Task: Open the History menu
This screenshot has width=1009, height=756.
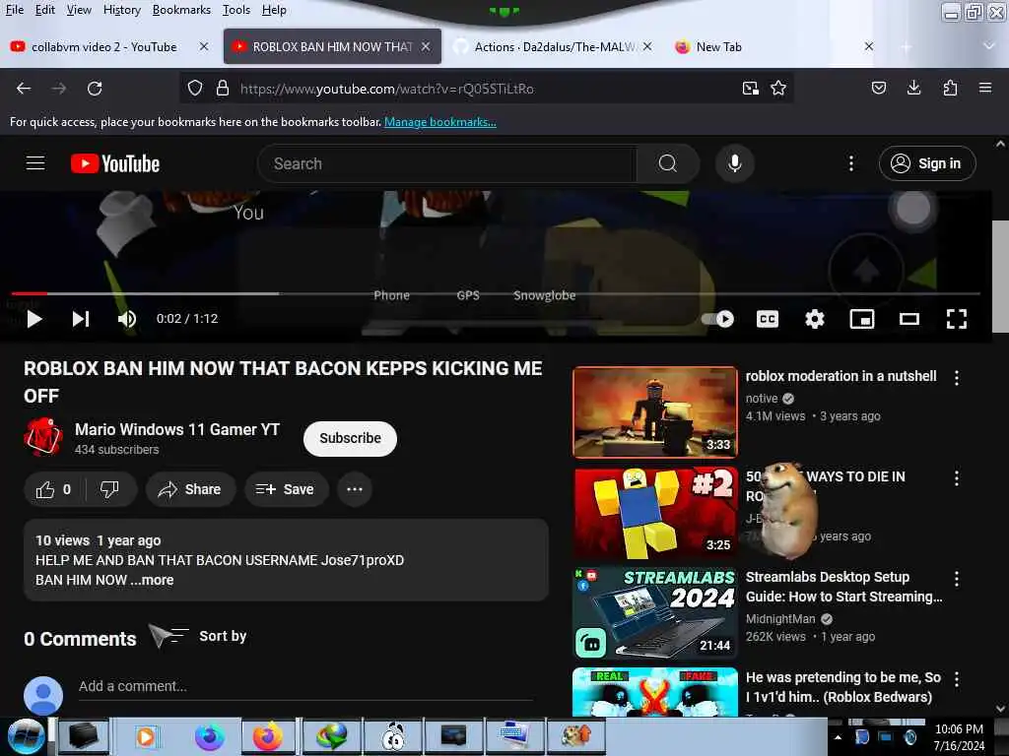Action: point(121,10)
